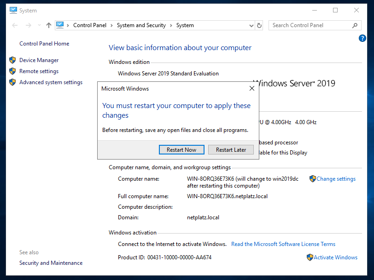The height and width of the screenshot is (280, 374).
Task: Open Remote settings
Action: (x=39, y=71)
